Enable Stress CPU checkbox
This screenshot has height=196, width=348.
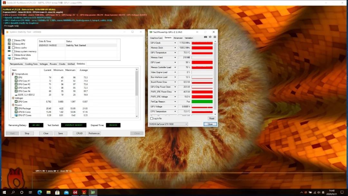[13, 40]
